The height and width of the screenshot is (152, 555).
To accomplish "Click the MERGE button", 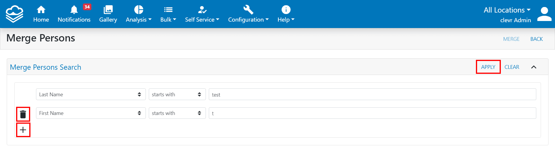I will (511, 39).
